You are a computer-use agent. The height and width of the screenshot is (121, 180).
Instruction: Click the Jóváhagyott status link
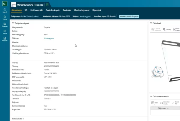(x=49, y=38)
